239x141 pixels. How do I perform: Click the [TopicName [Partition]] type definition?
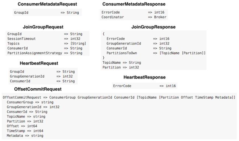point(182,53)
